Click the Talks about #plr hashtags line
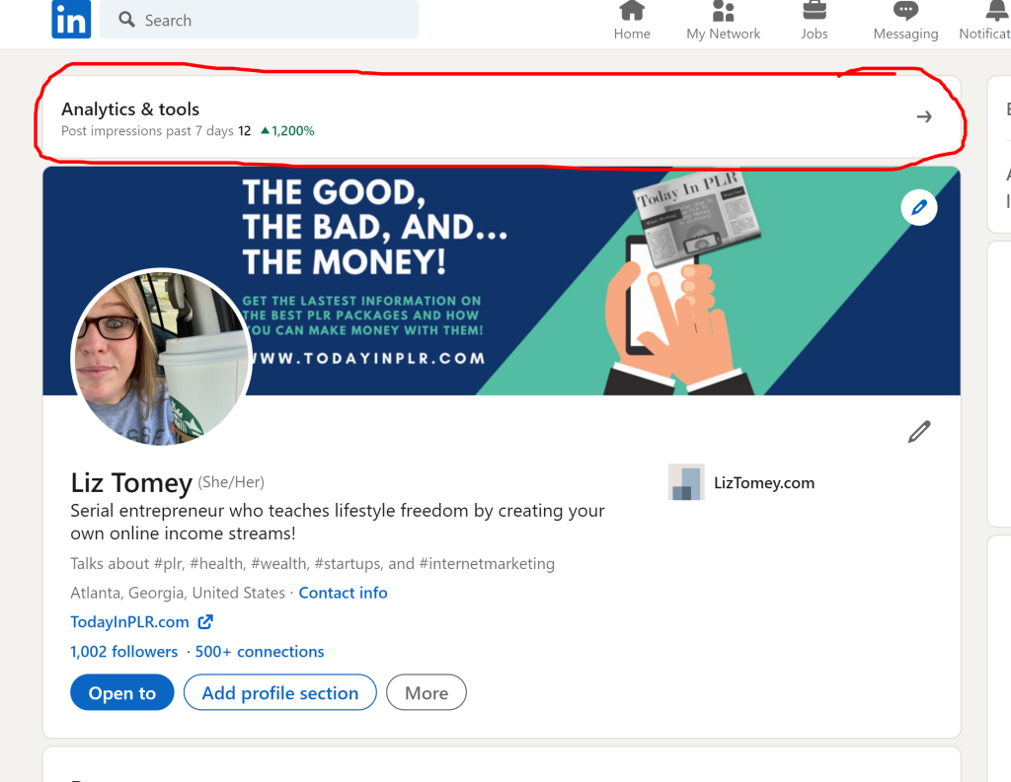The width and height of the screenshot is (1011, 782). pos(312,564)
